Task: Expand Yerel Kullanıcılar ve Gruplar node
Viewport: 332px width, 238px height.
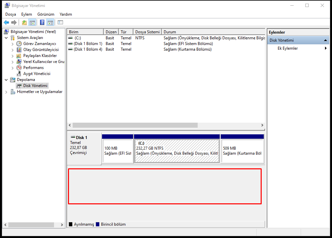Action: coord(12,62)
